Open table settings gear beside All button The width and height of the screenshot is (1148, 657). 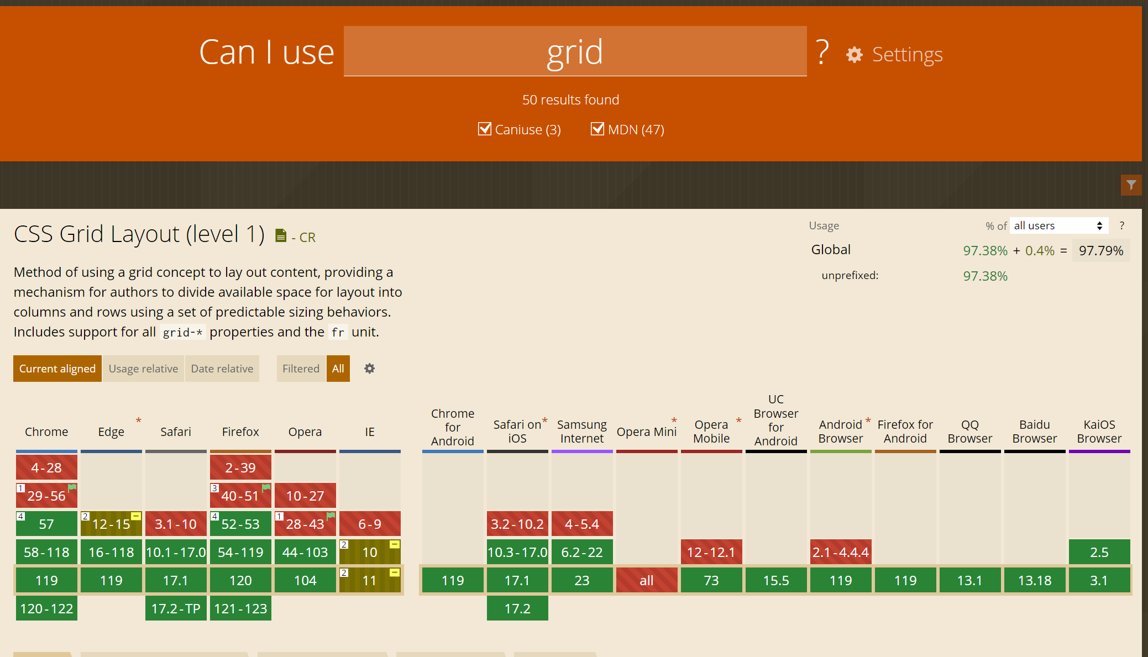(369, 369)
